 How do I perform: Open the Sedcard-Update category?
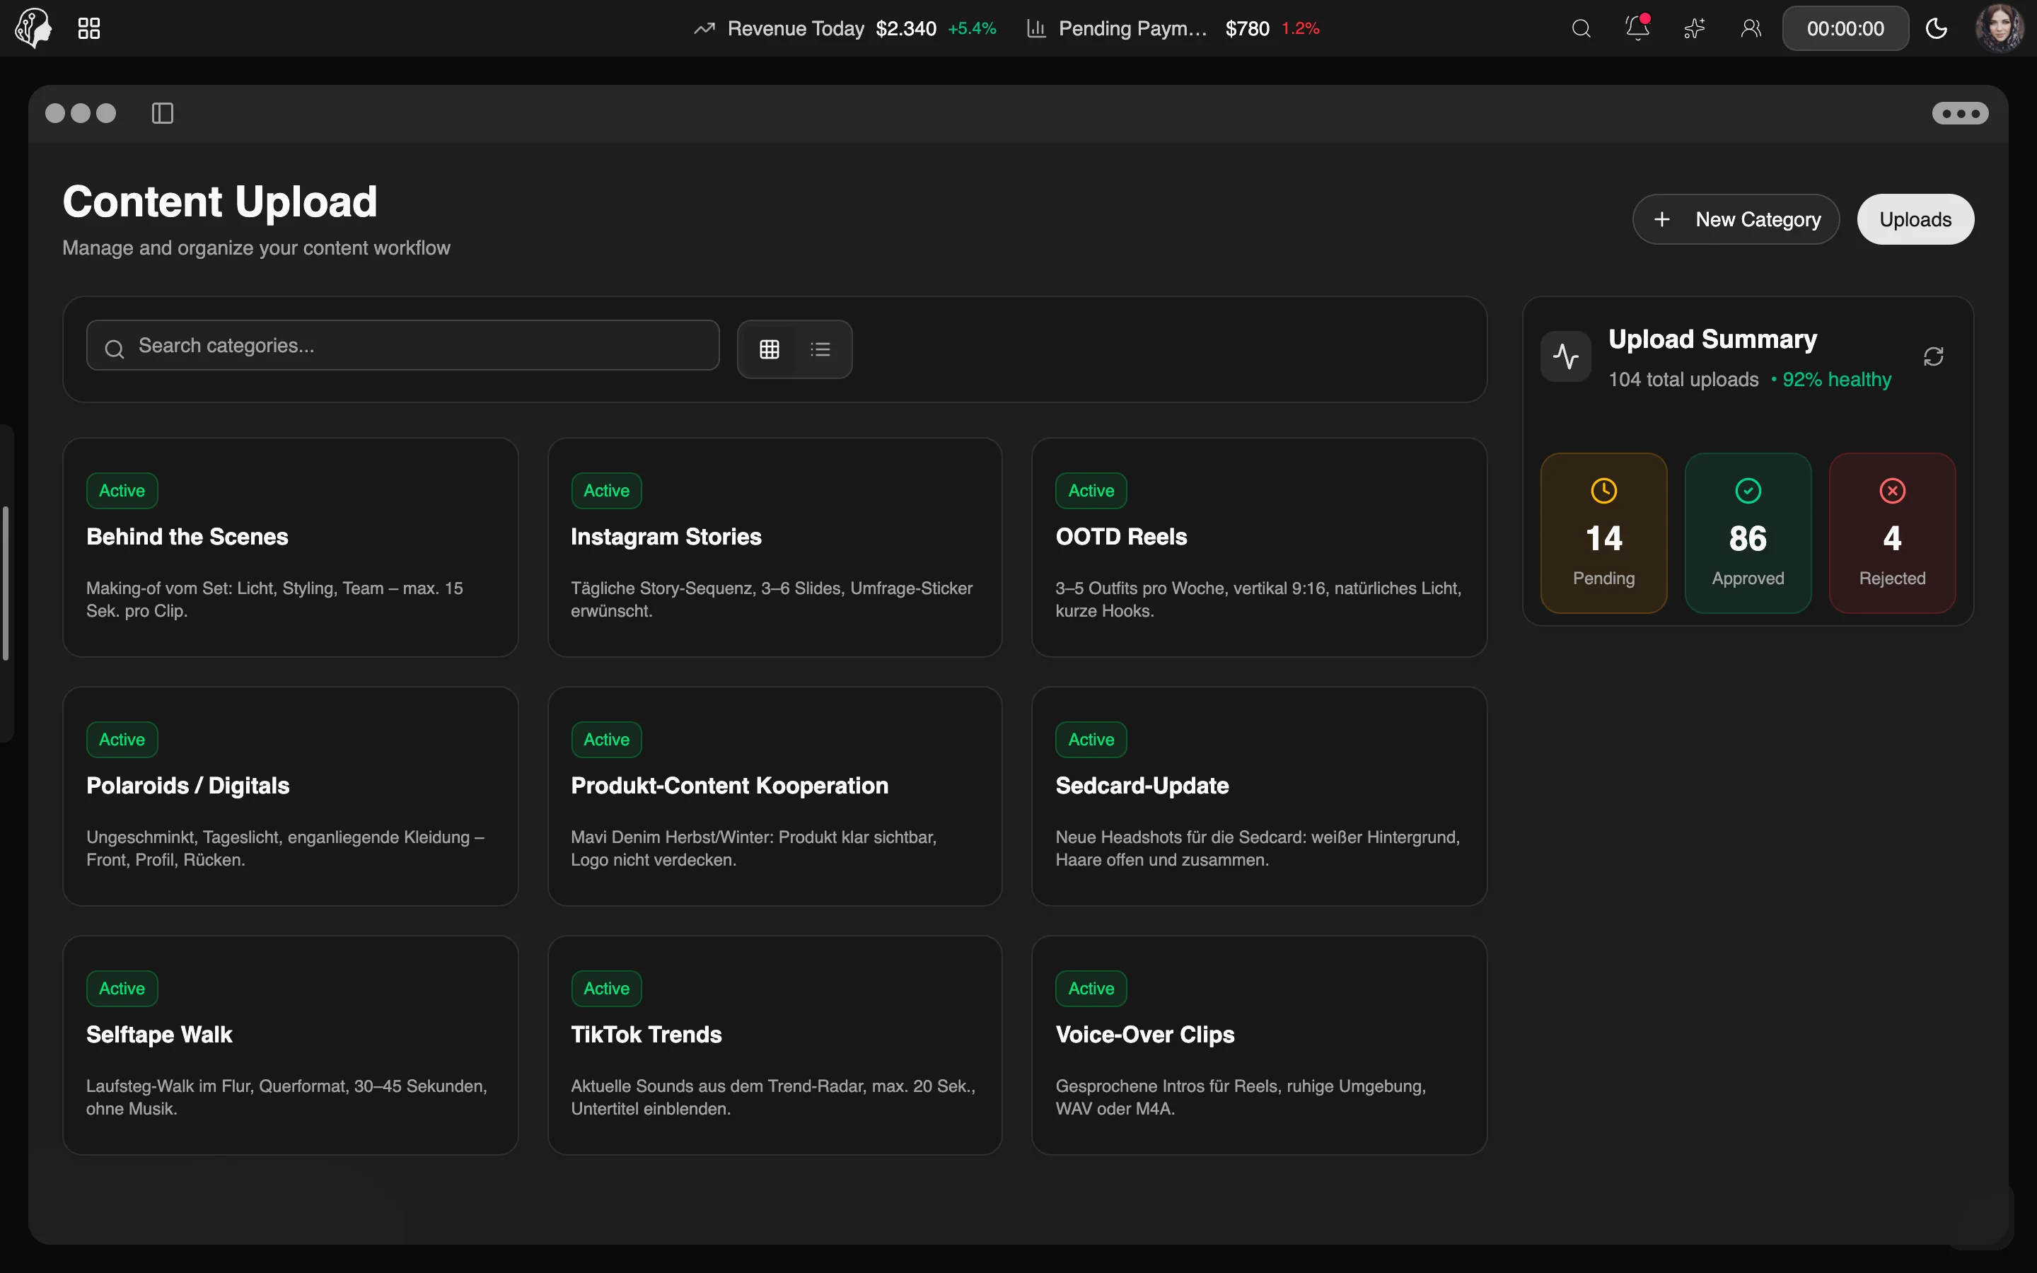1259,796
